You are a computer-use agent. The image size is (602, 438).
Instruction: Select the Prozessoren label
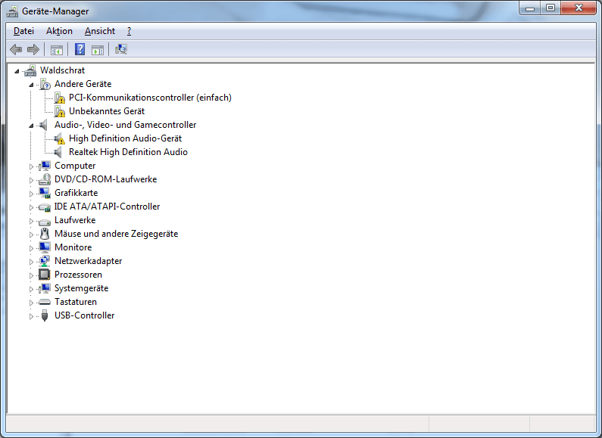78,275
